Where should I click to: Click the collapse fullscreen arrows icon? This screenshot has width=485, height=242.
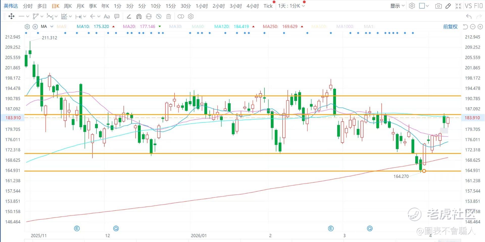[458, 6]
